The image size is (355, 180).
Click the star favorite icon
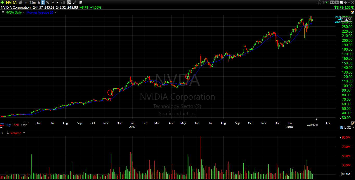coord(320,2)
